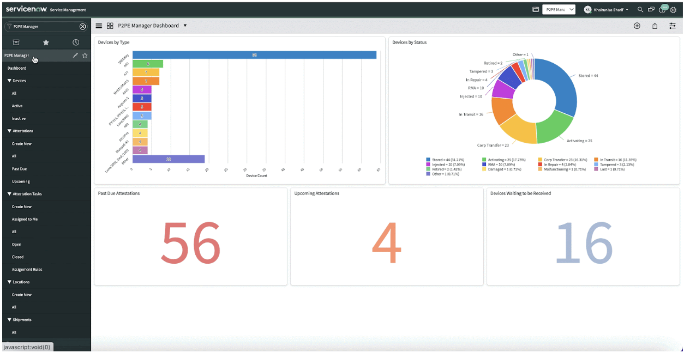Collapse the Attestation Tasks section
This screenshot has height=353, width=684.
25,194
